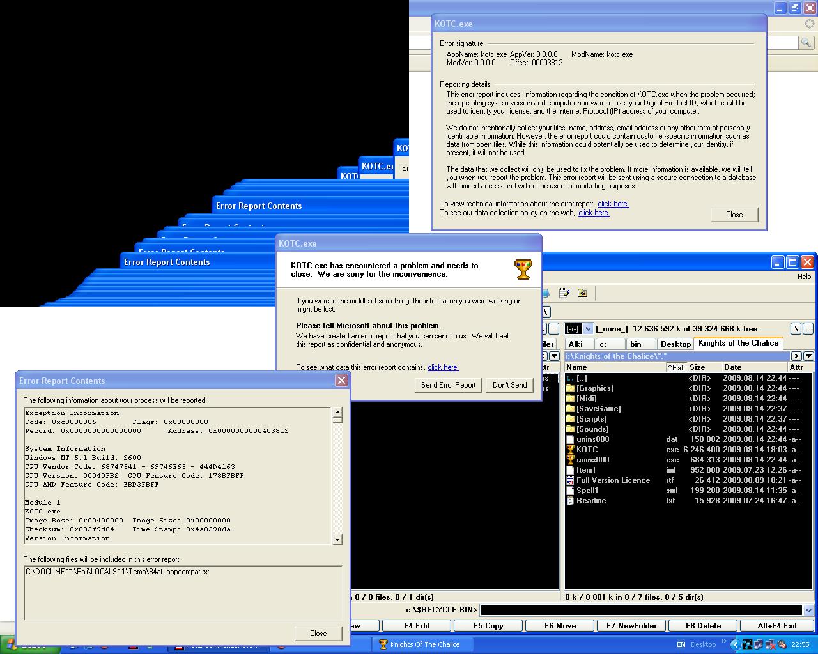Select the Full Version Licence rtf icon
Viewport: 818px width, 654px height.
pyautogui.click(x=571, y=480)
